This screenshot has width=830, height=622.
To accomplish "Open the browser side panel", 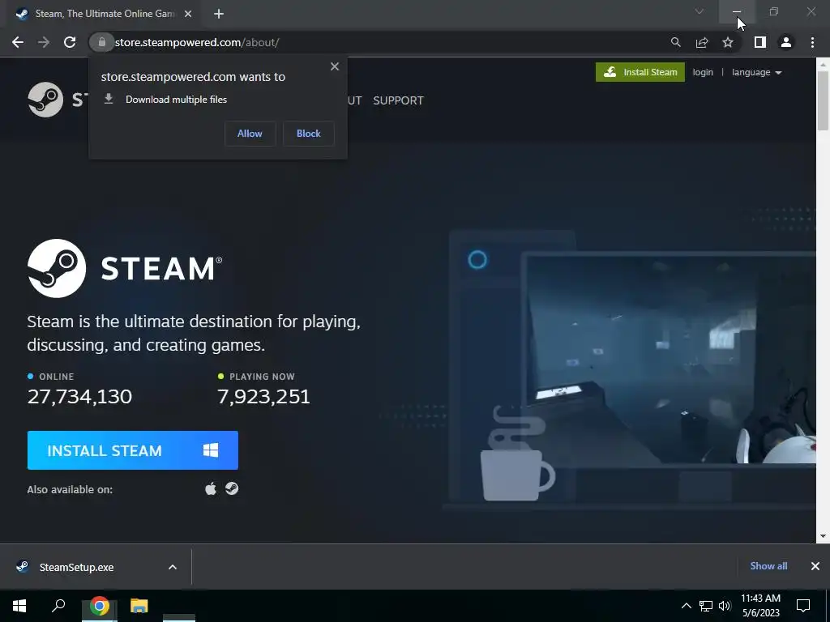I will 760,42.
